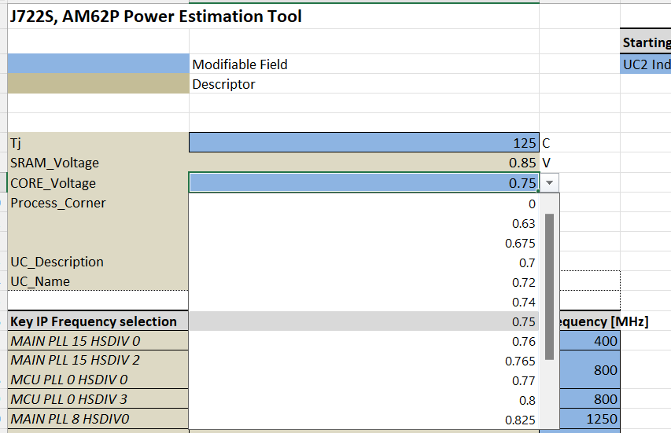Click the Descriptor legend text
This screenshot has height=433, width=671.
click(223, 84)
